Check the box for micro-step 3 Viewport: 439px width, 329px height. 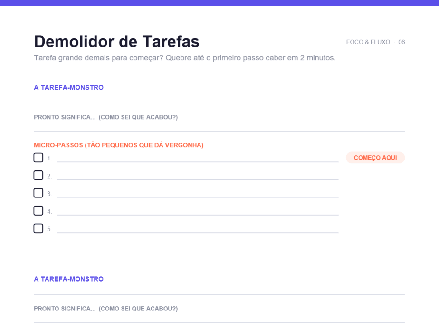[x=38, y=193]
